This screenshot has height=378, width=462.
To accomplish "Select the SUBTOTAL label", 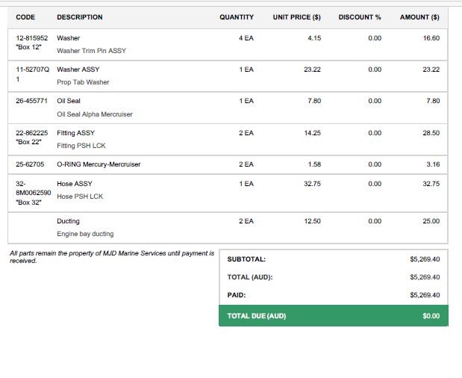I will [246, 259].
